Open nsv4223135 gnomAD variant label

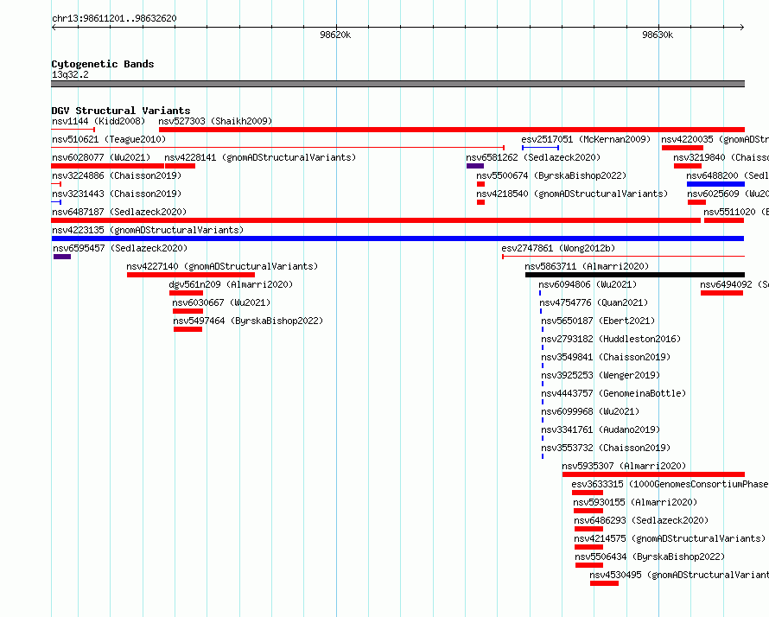tap(148, 230)
